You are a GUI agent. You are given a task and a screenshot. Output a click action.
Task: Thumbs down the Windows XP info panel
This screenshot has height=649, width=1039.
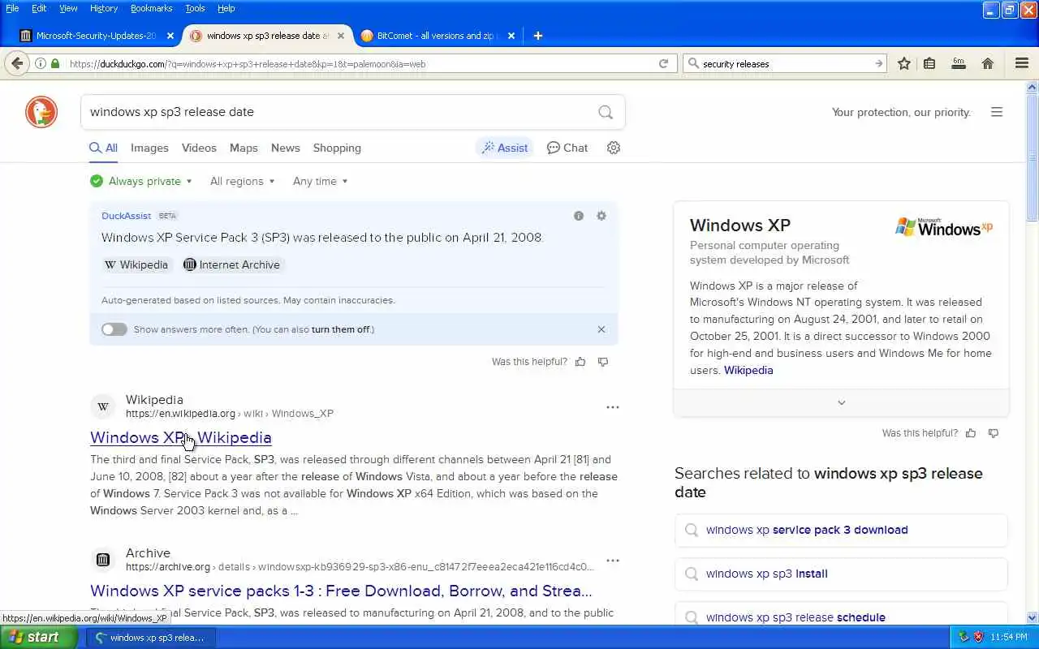tap(994, 433)
